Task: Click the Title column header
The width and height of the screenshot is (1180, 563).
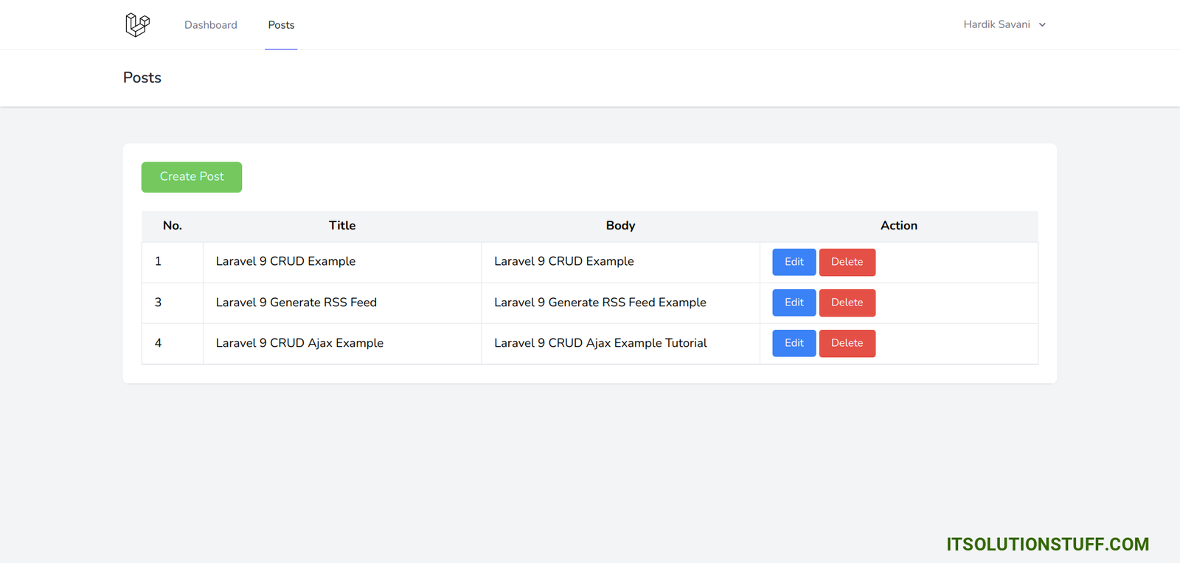Action: [x=342, y=226]
